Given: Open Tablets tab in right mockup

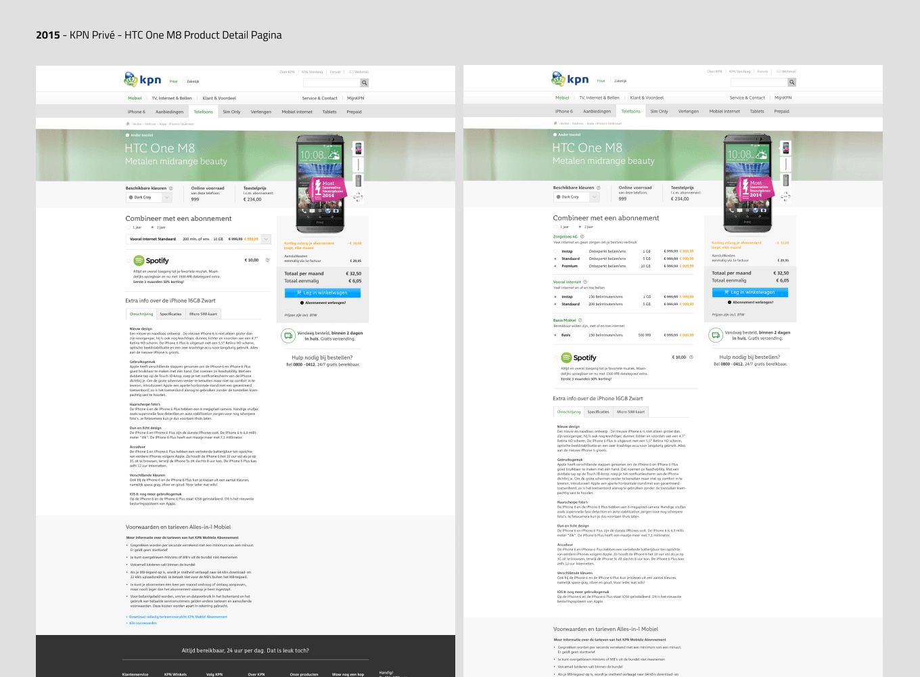Looking at the screenshot, I should [757, 111].
